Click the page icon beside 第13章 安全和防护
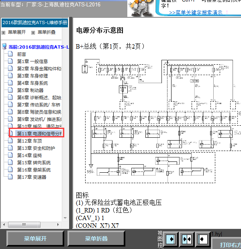 10,148
